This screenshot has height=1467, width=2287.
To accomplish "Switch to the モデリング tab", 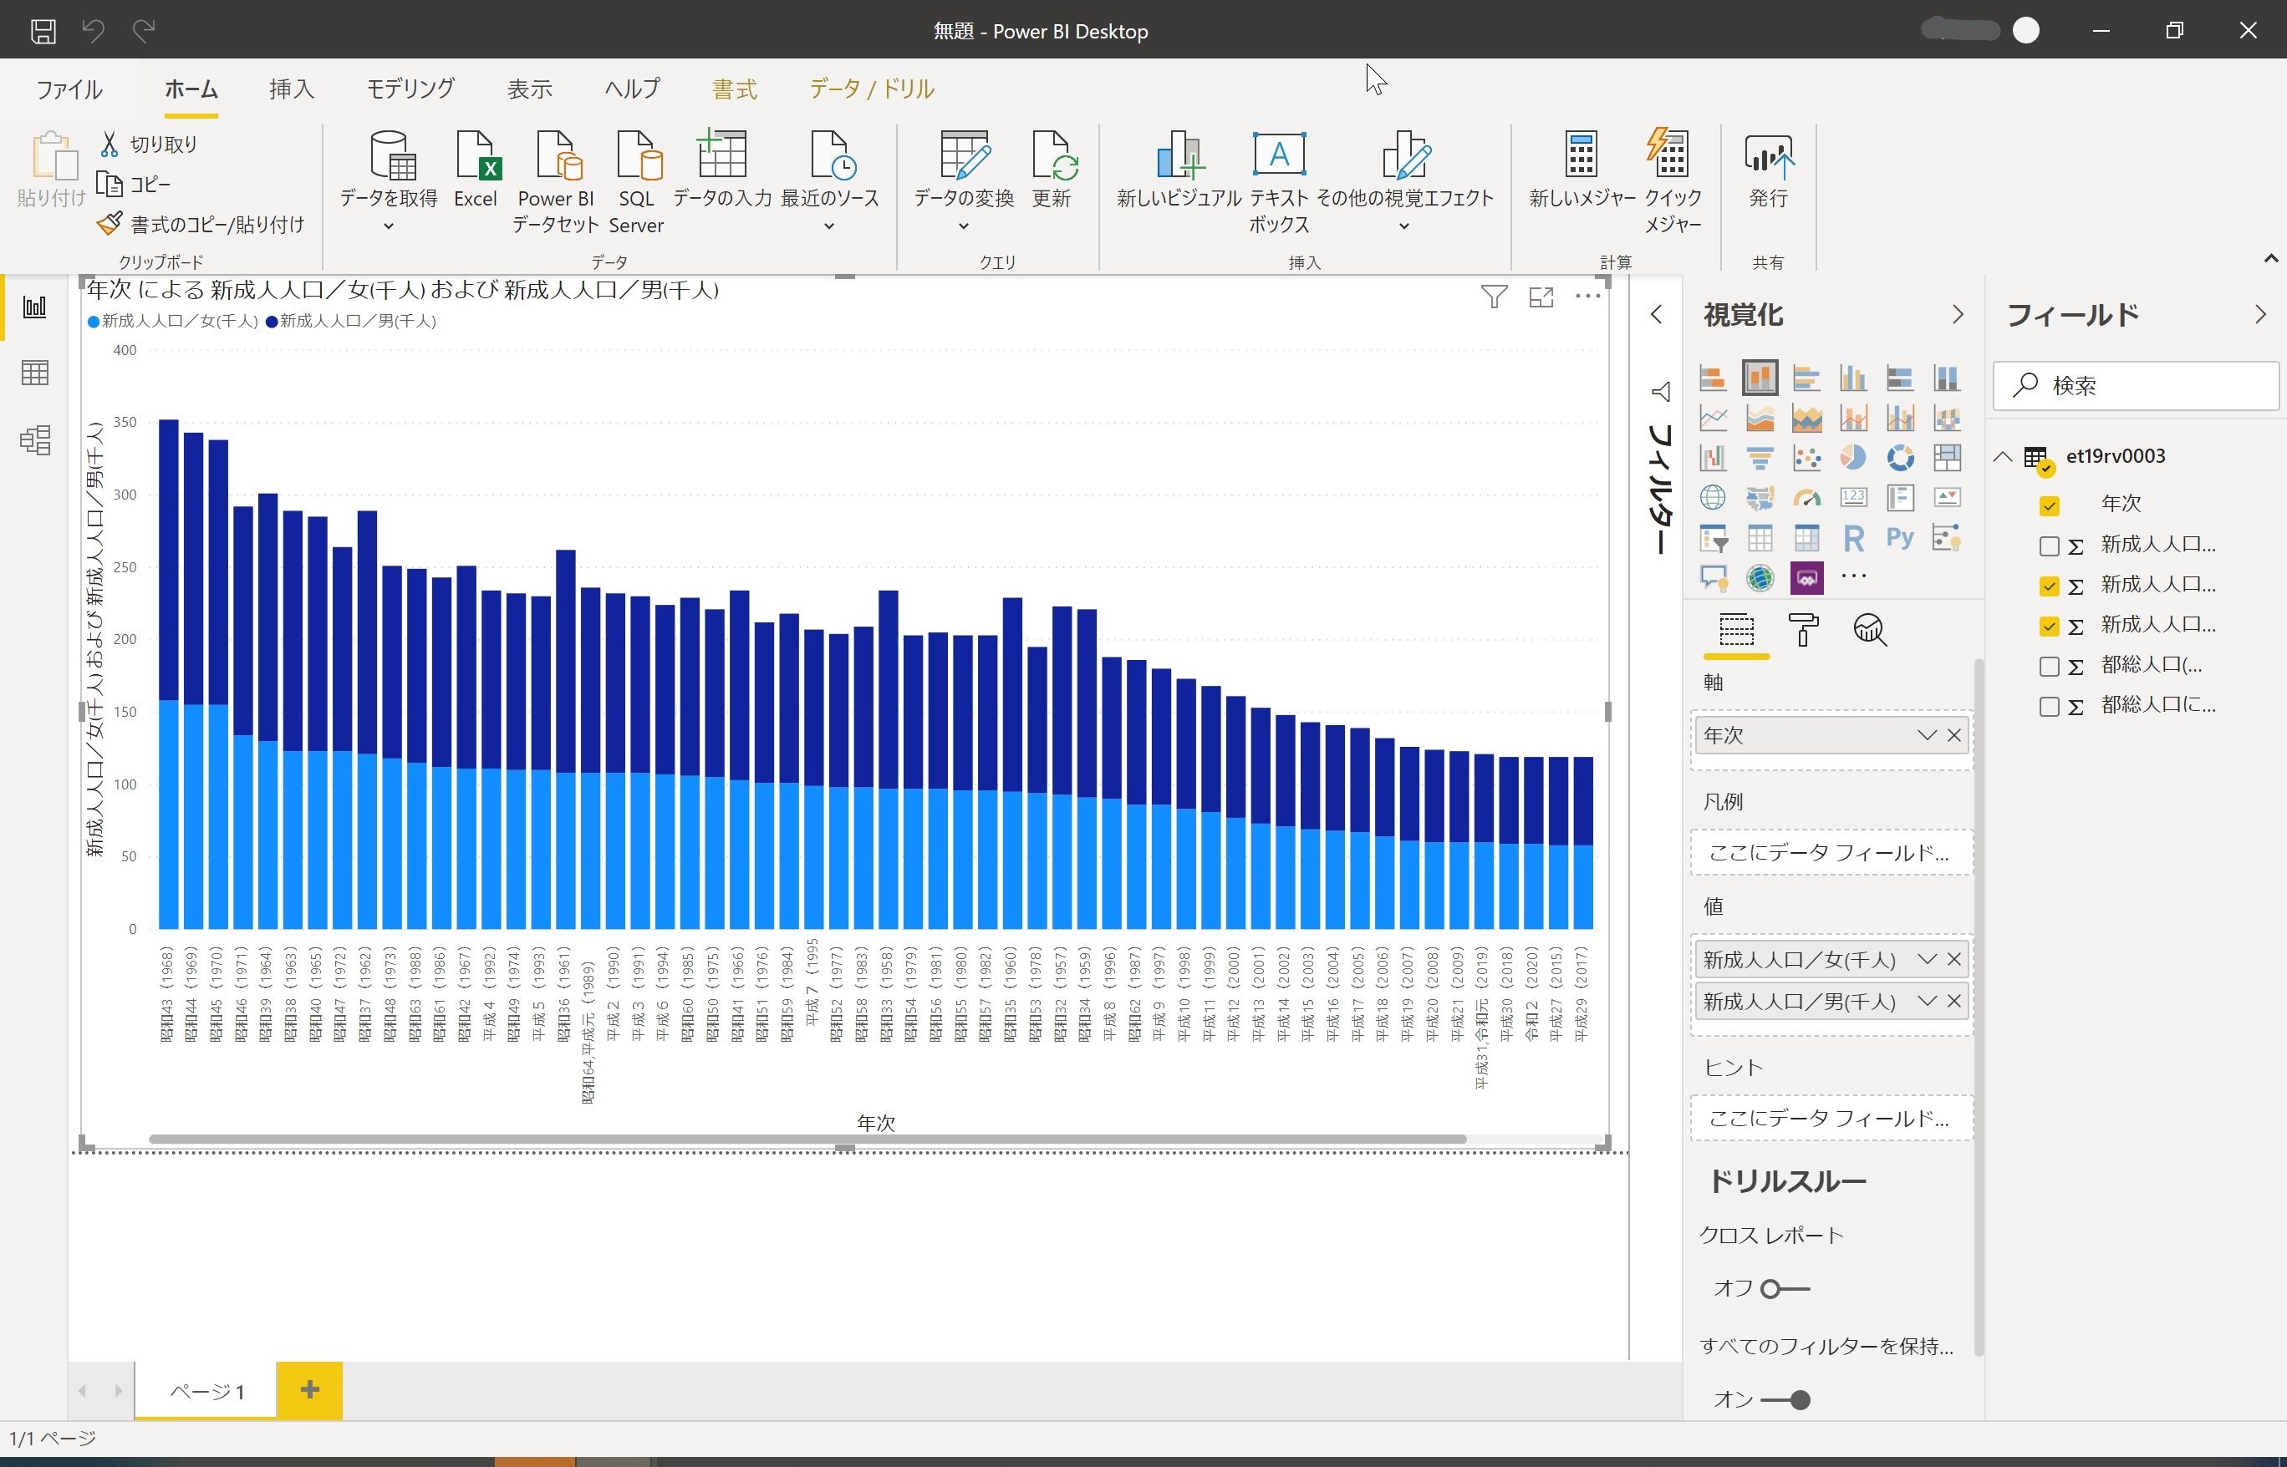I will 410,89.
